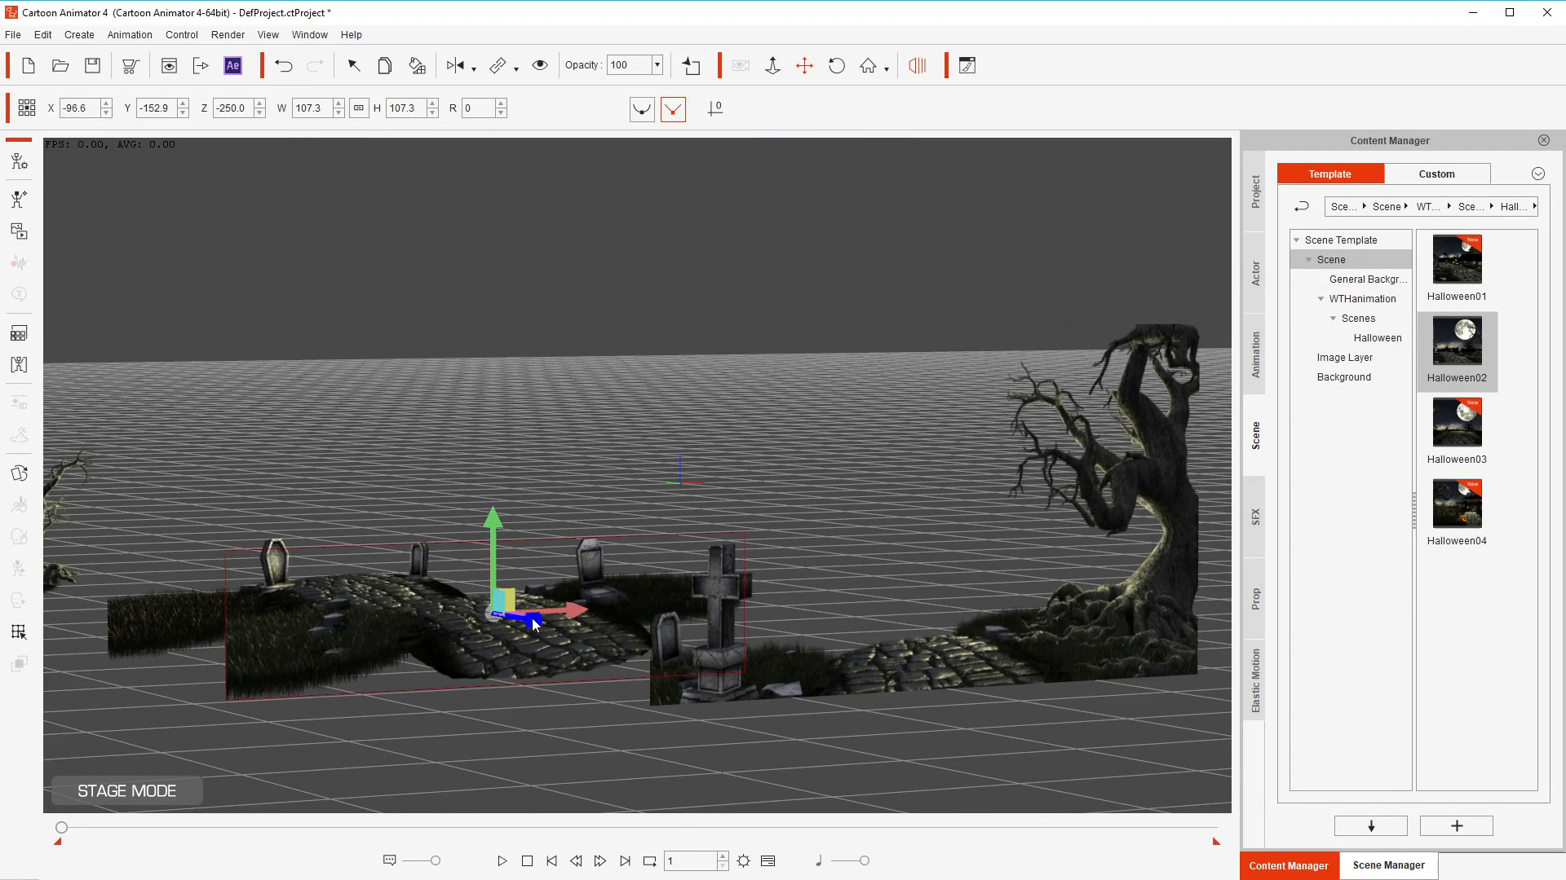The image size is (1566, 880).
Task: Select the Picker tool in toolbar
Action: [354, 65]
